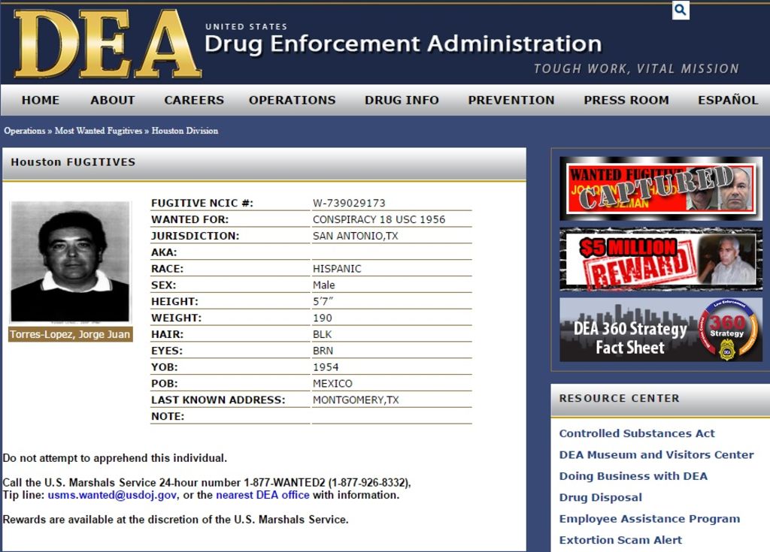Follow the nearest DEA office link
Screen dimensions: 770x552
(x=262, y=495)
